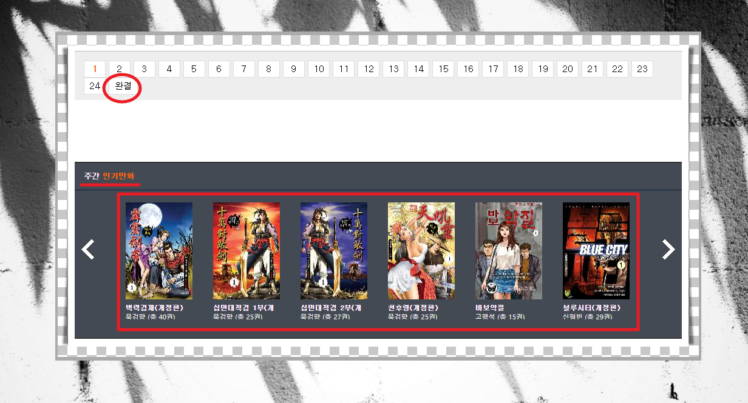Go to volume 18
Viewport: 748px width, 403px height.
coord(518,69)
